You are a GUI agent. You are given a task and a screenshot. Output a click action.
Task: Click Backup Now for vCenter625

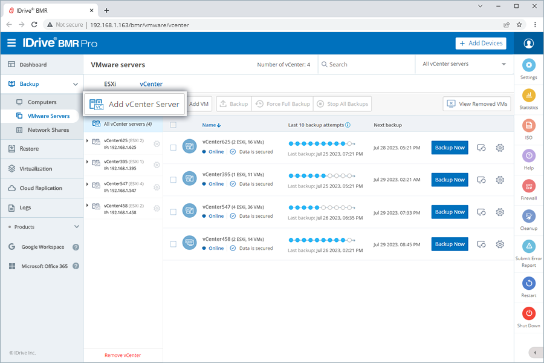(450, 148)
